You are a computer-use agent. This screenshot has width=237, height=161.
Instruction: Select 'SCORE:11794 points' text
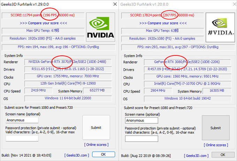click(26, 15)
